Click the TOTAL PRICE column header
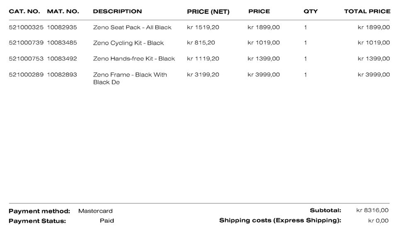Screen dimensions: 398x234 point(367,11)
